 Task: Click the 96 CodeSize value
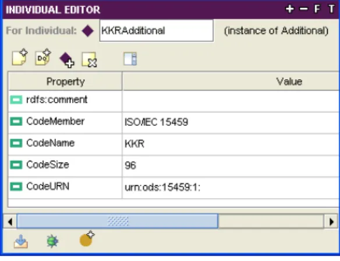(x=130, y=165)
